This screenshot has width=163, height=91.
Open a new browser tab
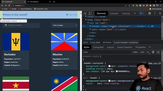click(x=54, y=2)
